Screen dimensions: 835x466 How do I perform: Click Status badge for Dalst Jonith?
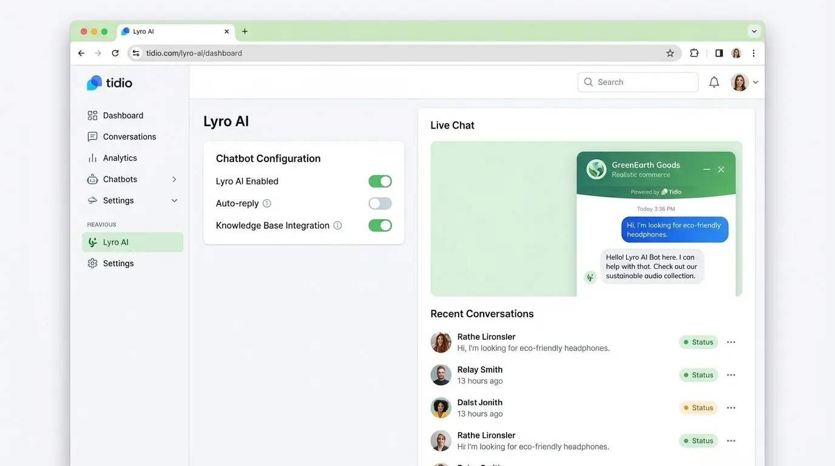point(698,408)
